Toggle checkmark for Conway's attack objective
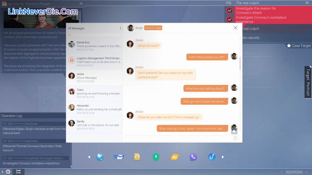This screenshot has width=312, height=175. 229,10
